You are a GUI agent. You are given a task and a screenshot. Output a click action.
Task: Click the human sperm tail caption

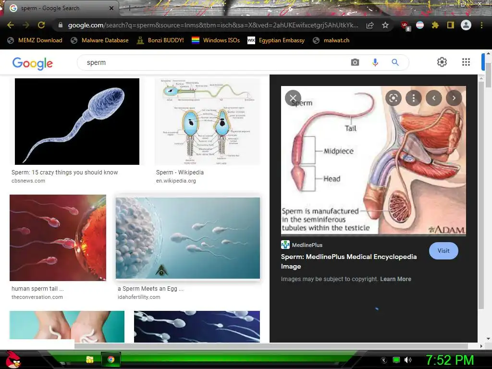pyautogui.click(x=37, y=289)
